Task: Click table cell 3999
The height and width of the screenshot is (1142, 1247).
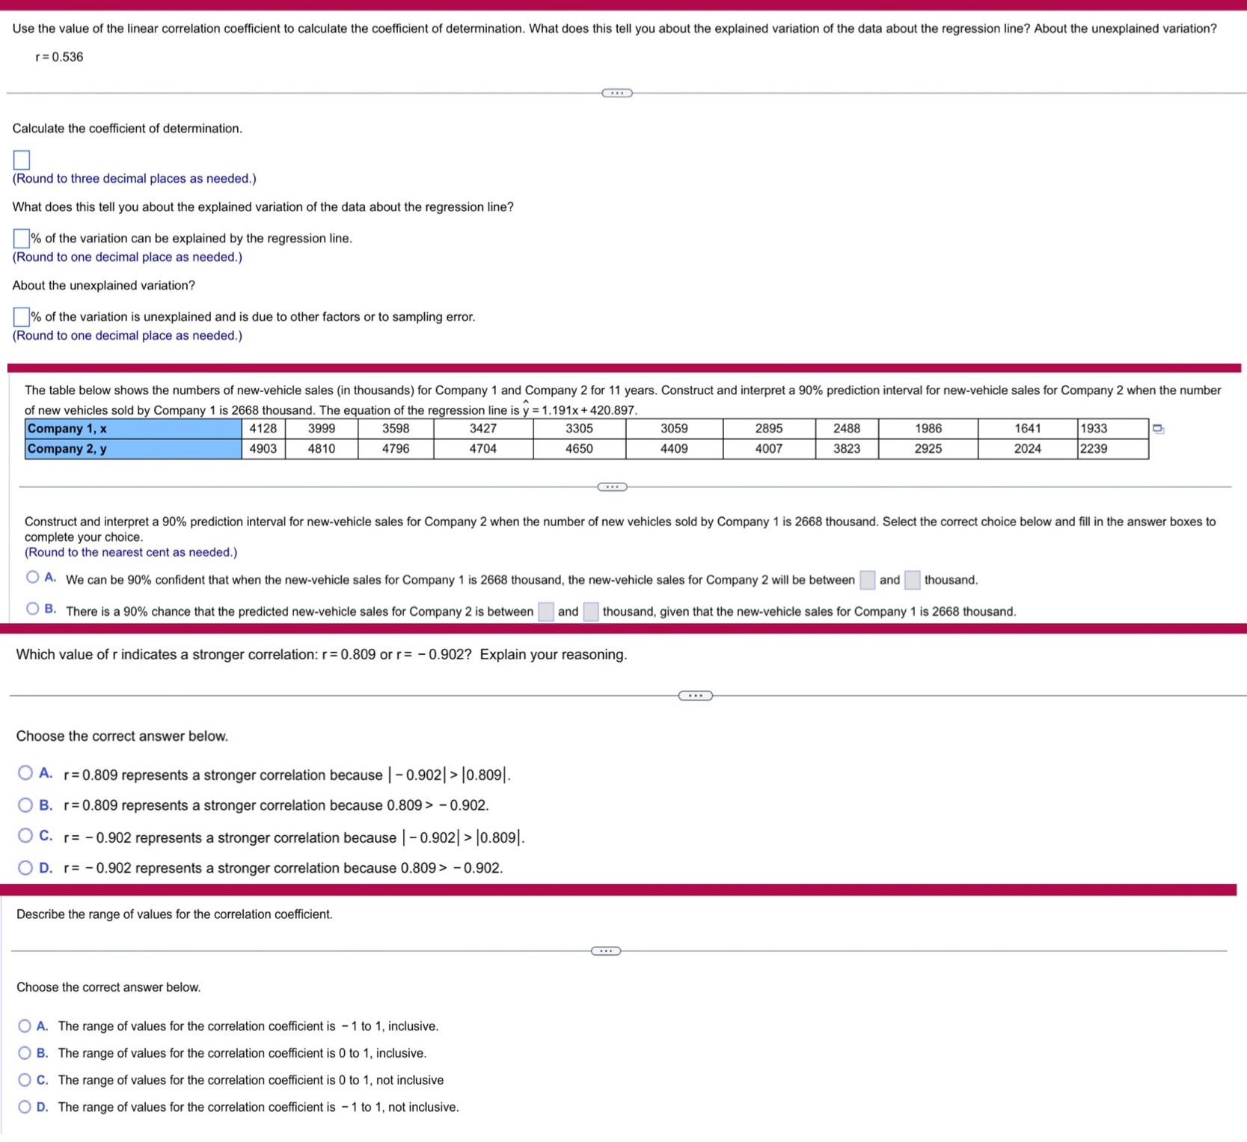Action: click(x=322, y=429)
